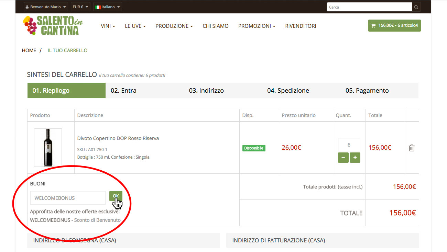Click the SKU : A01-750-1 text
Image resolution: width=447 pixels, height=252 pixels.
(x=92, y=150)
